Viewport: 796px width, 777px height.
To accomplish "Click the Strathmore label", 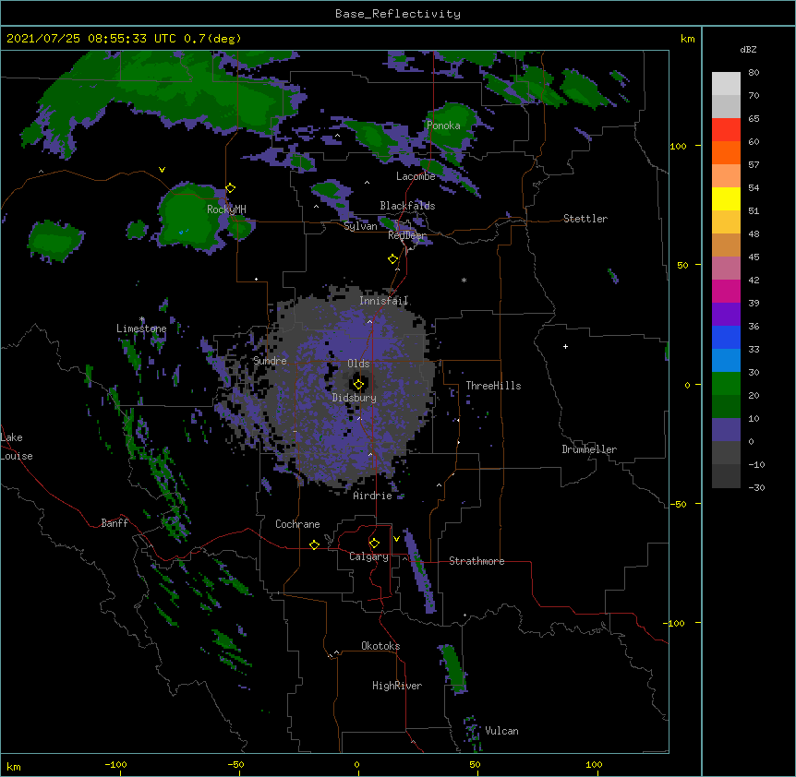I will tap(476, 561).
